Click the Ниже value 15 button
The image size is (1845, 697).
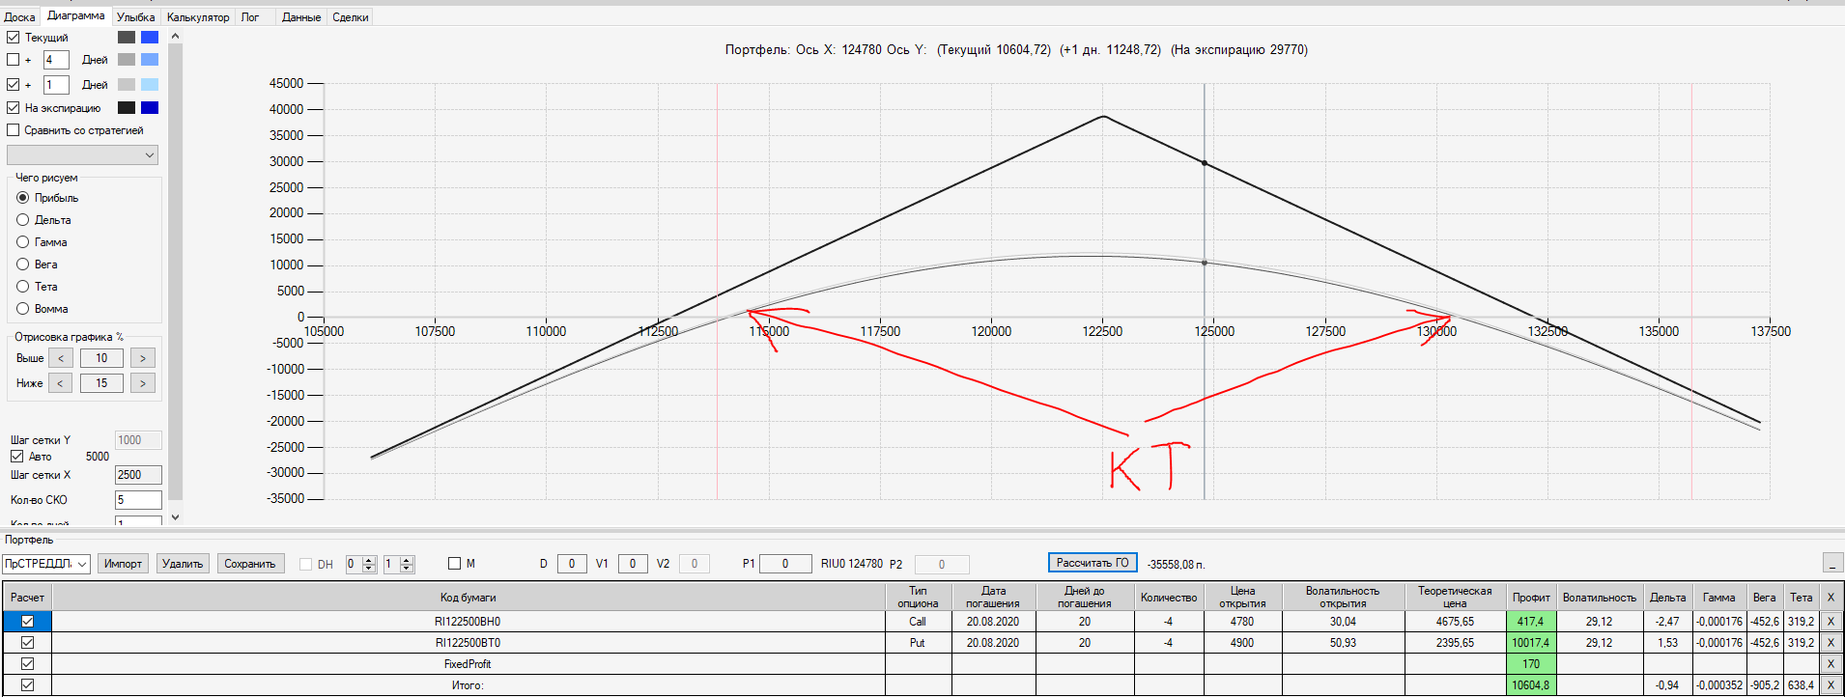101,383
